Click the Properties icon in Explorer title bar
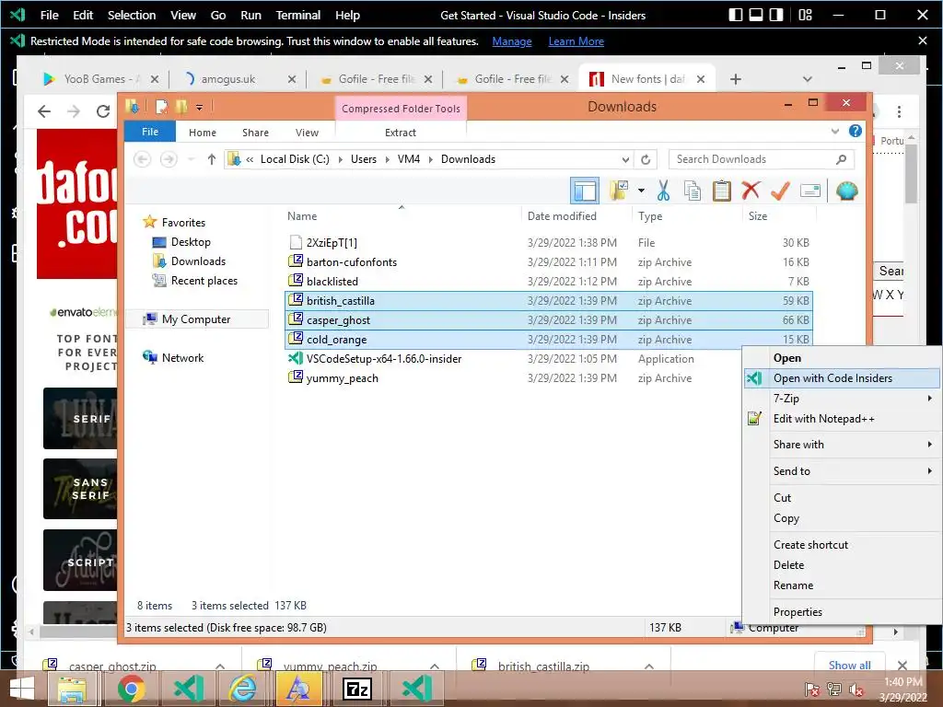The image size is (943, 707). click(x=161, y=107)
